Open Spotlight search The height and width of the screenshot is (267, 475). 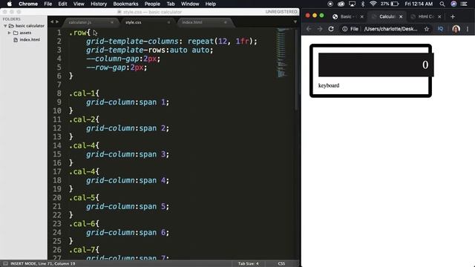pyautogui.click(x=442, y=4)
